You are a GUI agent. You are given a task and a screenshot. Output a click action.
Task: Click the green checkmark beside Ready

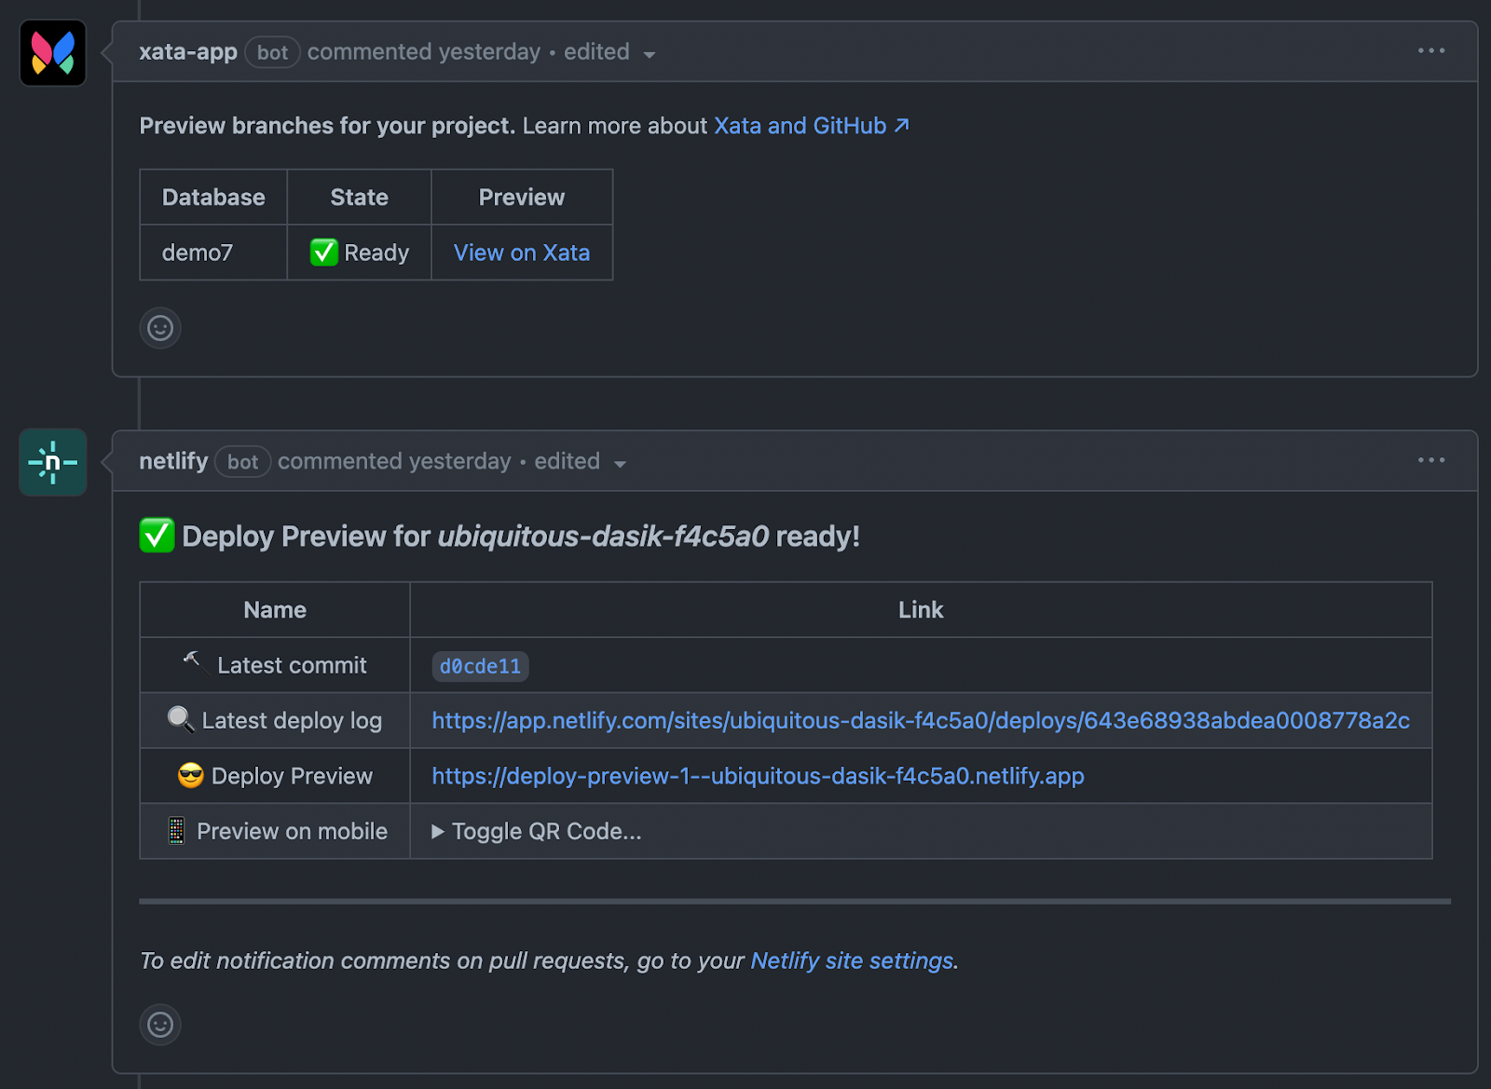324,252
